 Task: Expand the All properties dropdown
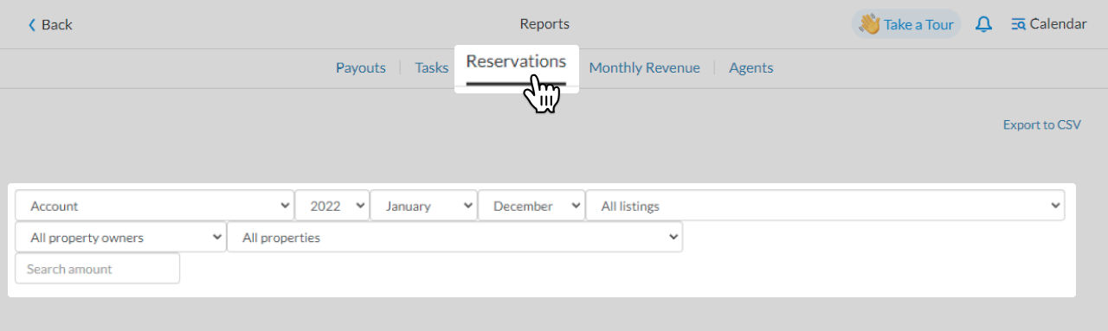click(x=454, y=237)
